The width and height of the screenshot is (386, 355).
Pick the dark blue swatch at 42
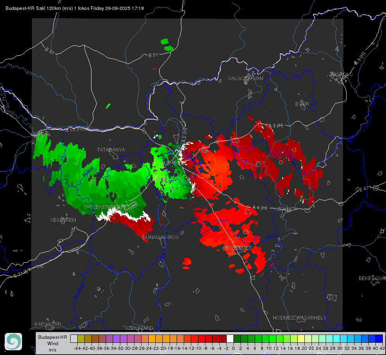coord(379,338)
